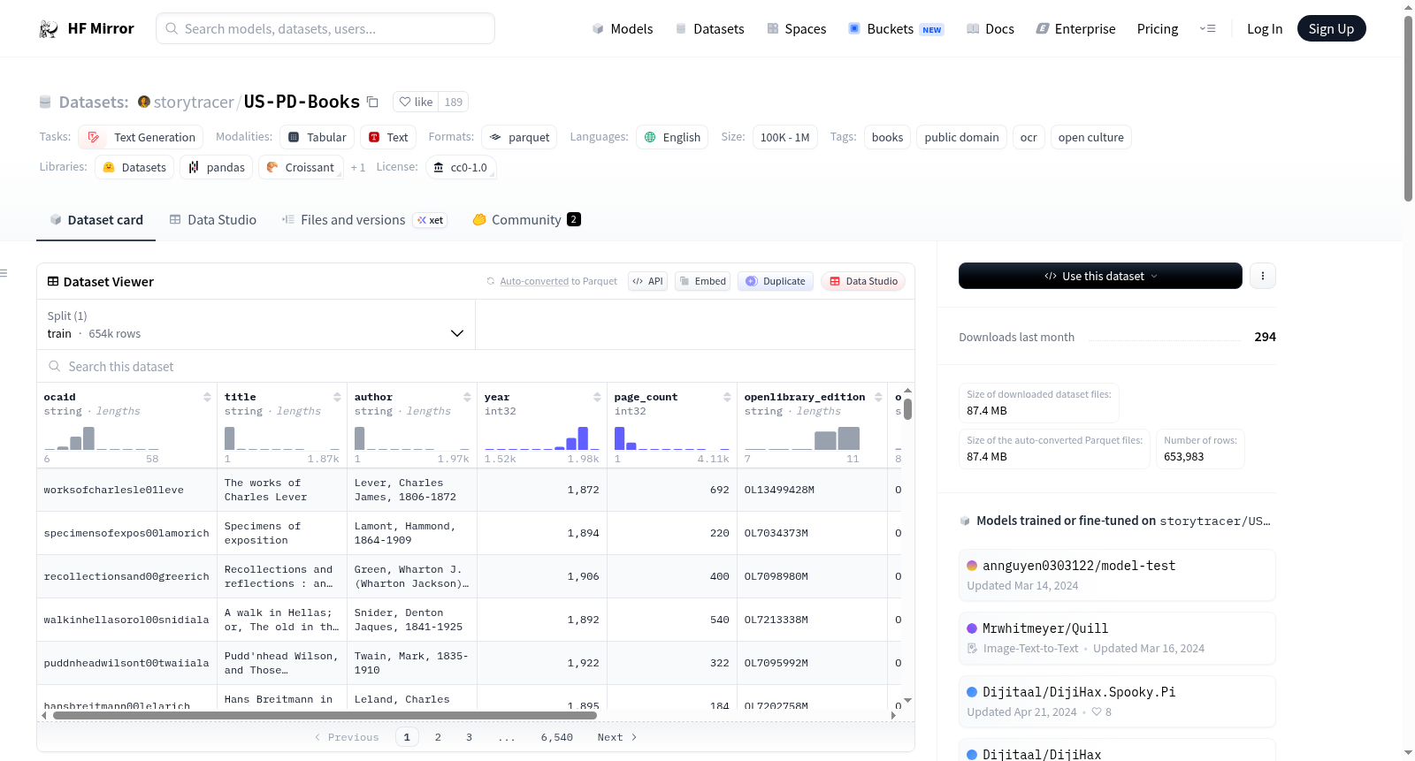
Task: Click the books tag
Action: coord(887,137)
